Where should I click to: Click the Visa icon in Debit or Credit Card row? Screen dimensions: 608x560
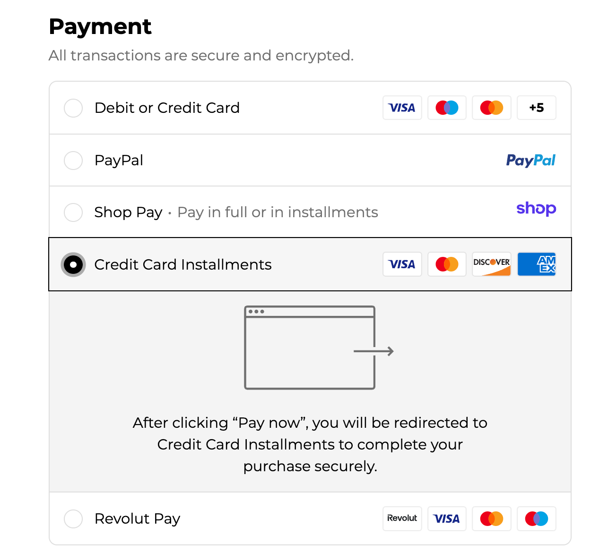(402, 108)
